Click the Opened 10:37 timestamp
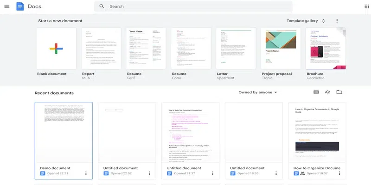The height and width of the screenshot is (185, 371). 317,173
